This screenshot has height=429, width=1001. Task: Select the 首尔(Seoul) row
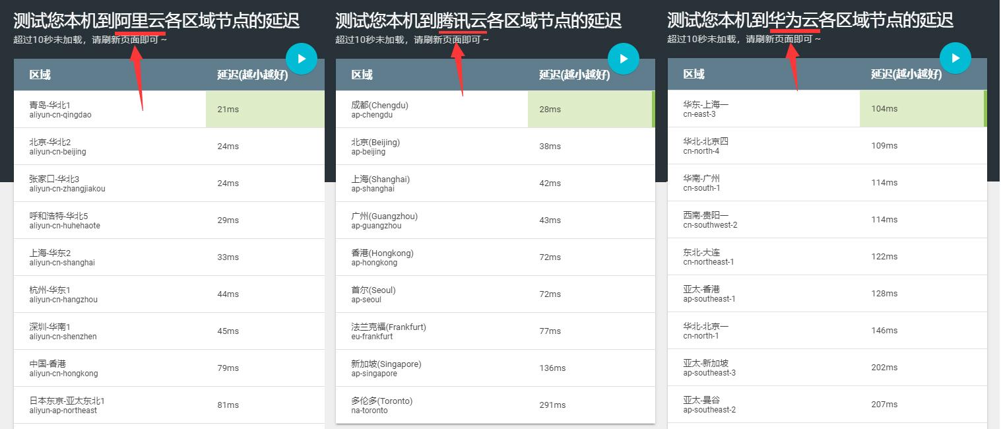[x=496, y=294]
